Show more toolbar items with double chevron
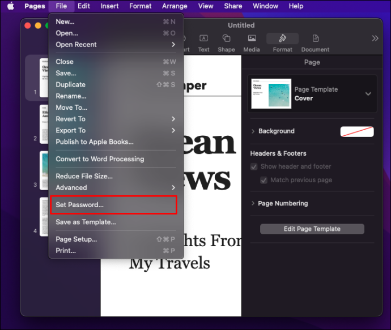The height and width of the screenshot is (330, 391). tap(375, 38)
